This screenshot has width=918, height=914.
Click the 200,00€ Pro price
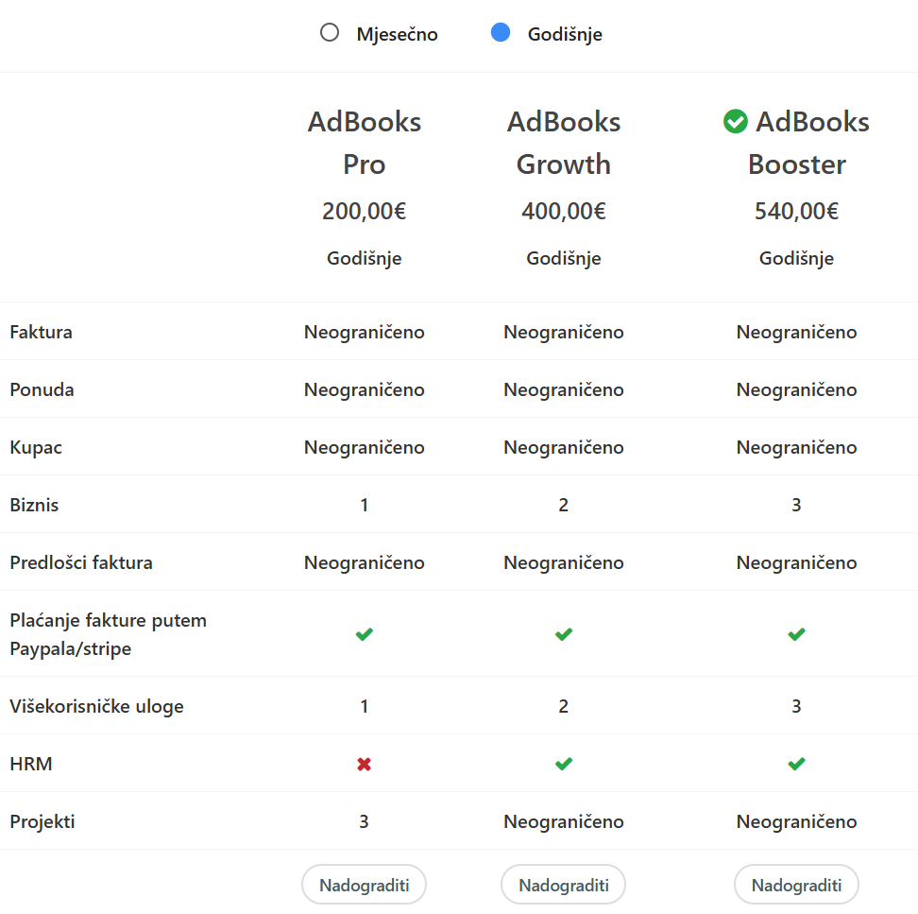(364, 212)
